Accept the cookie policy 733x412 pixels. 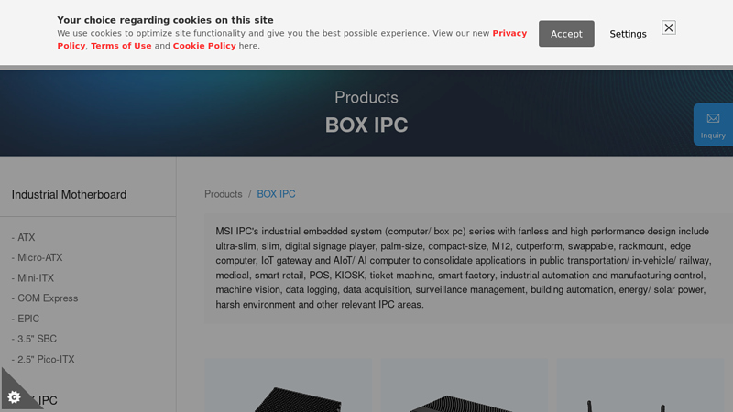(x=566, y=34)
